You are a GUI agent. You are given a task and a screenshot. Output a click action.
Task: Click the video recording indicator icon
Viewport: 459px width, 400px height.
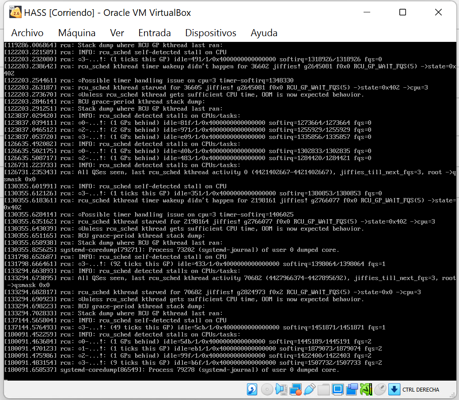coord(352,389)
